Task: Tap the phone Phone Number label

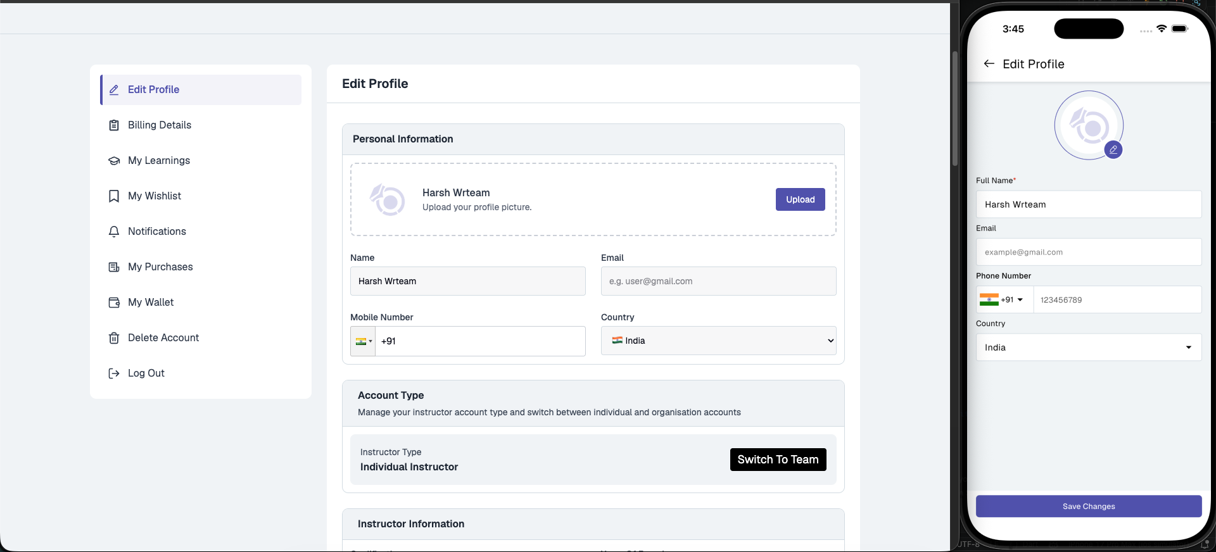Action: pyautogui.click(x=1003, y=276)
